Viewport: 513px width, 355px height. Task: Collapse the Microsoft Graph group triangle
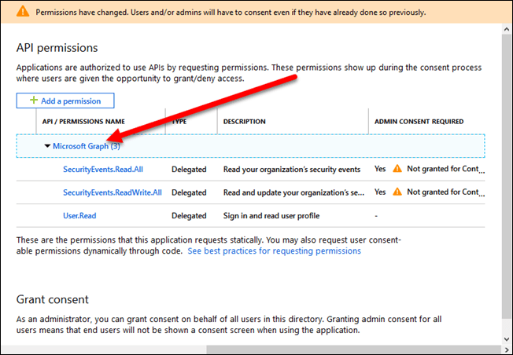(x=47, y=146)
